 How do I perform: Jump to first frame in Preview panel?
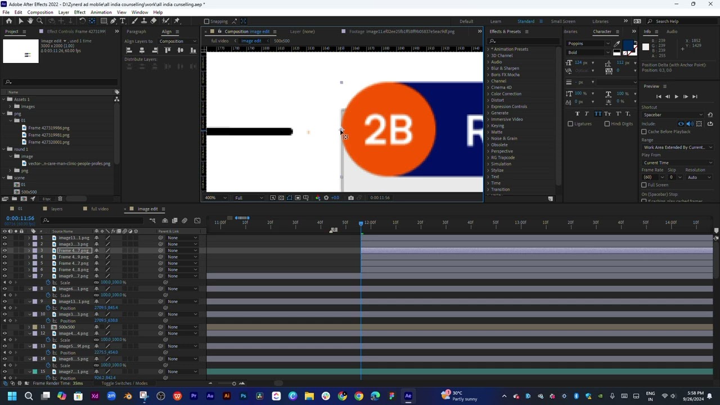(x=659, y=97)
